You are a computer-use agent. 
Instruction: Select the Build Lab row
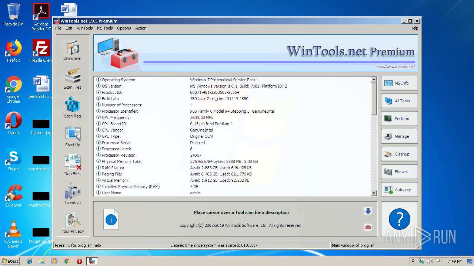tap(233, 99)
